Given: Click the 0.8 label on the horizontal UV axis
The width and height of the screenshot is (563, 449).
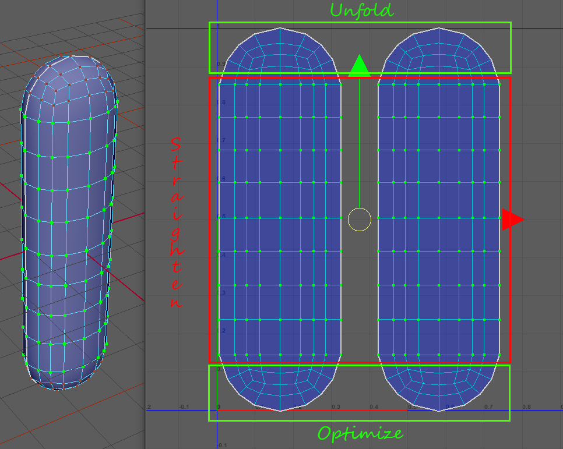Looking at the screenshot, I should (526, 407).
